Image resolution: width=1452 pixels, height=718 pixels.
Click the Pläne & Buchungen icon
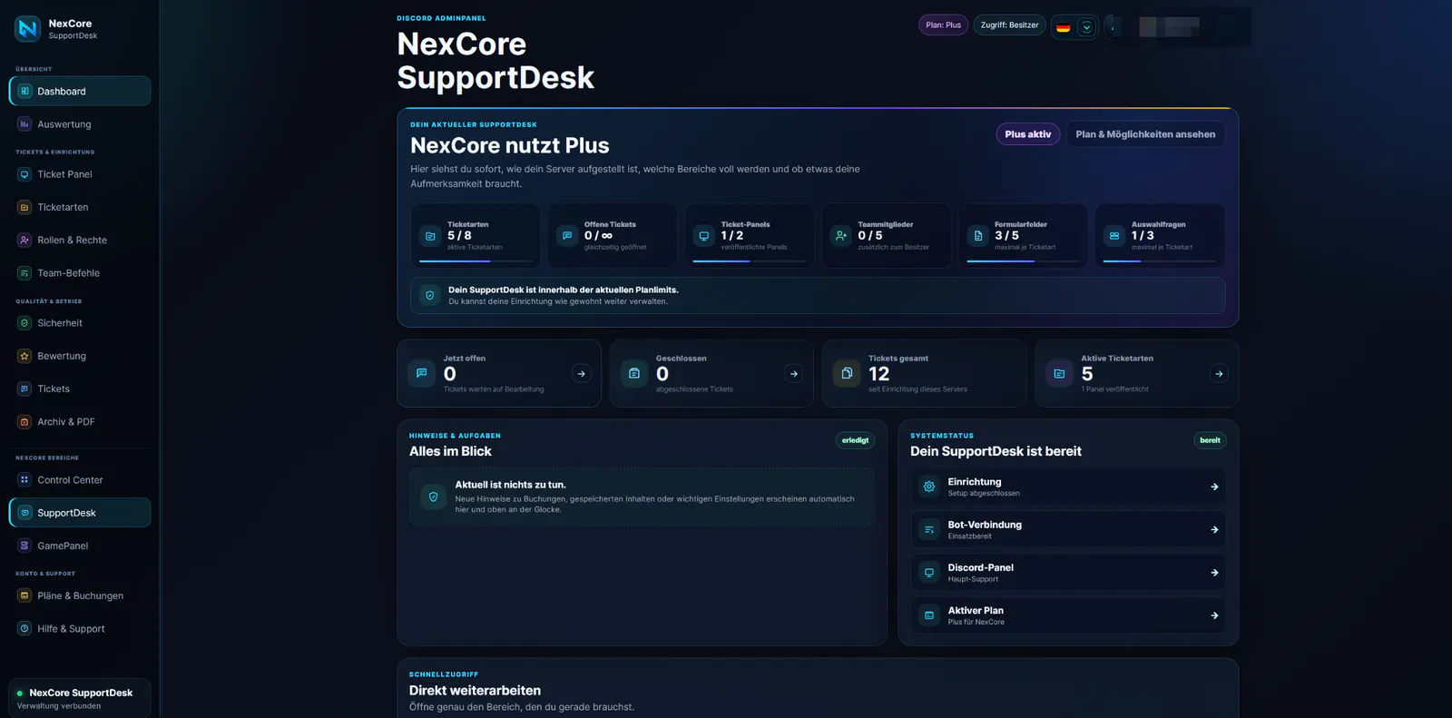pyautogui.click(x=25, y=595)
